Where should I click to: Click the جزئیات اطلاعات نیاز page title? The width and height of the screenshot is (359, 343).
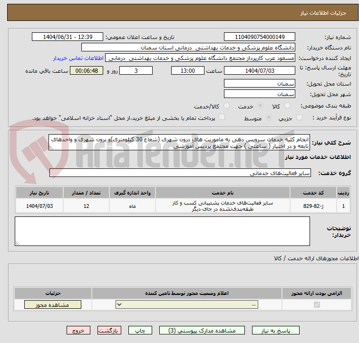point(323,13)
